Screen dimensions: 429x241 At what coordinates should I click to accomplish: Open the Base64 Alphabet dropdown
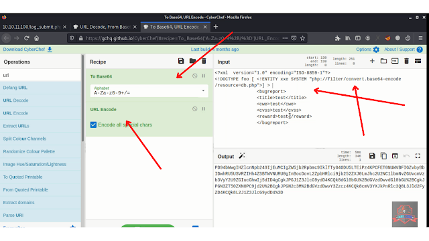[149, 91]
